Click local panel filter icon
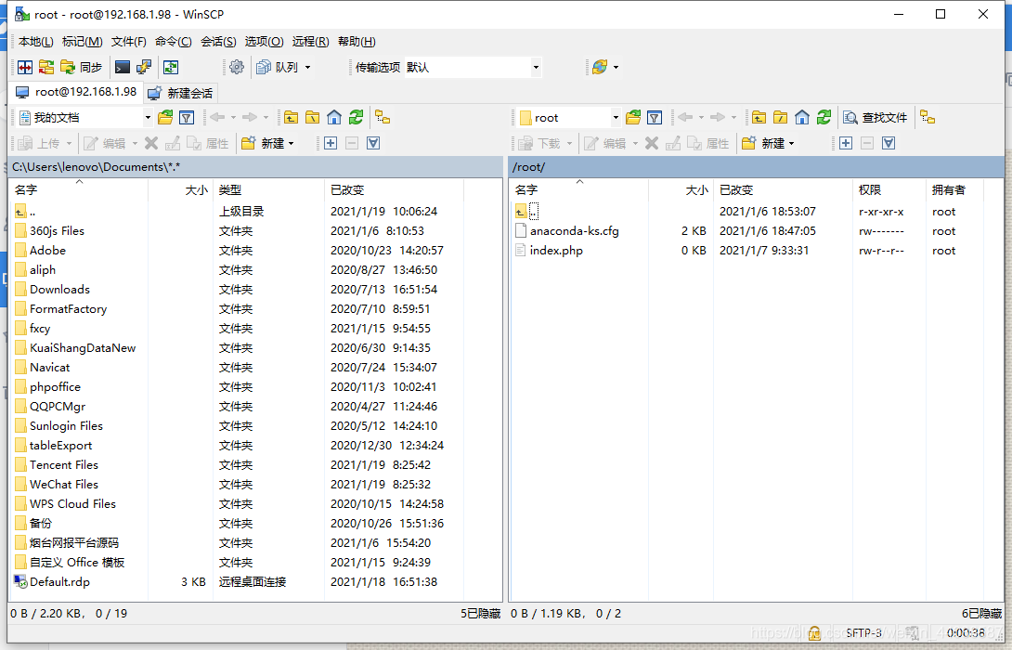 pos(187,118)
